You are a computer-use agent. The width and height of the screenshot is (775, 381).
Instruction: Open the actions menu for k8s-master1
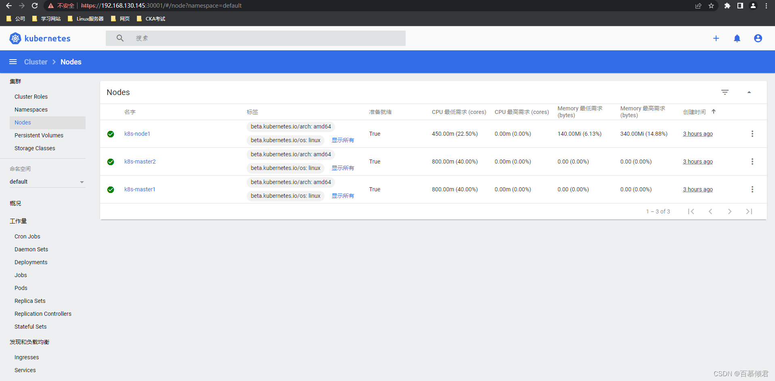pyautogui.click(x=752, y=189)
